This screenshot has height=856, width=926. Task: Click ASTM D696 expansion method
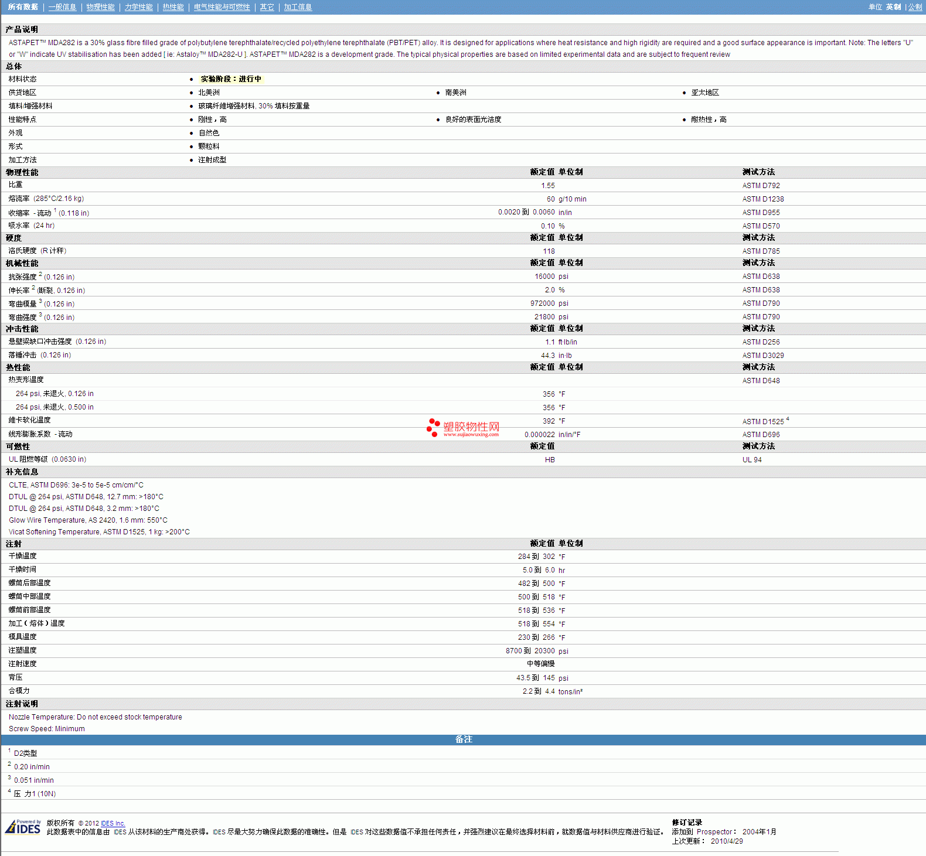(761, 435)
